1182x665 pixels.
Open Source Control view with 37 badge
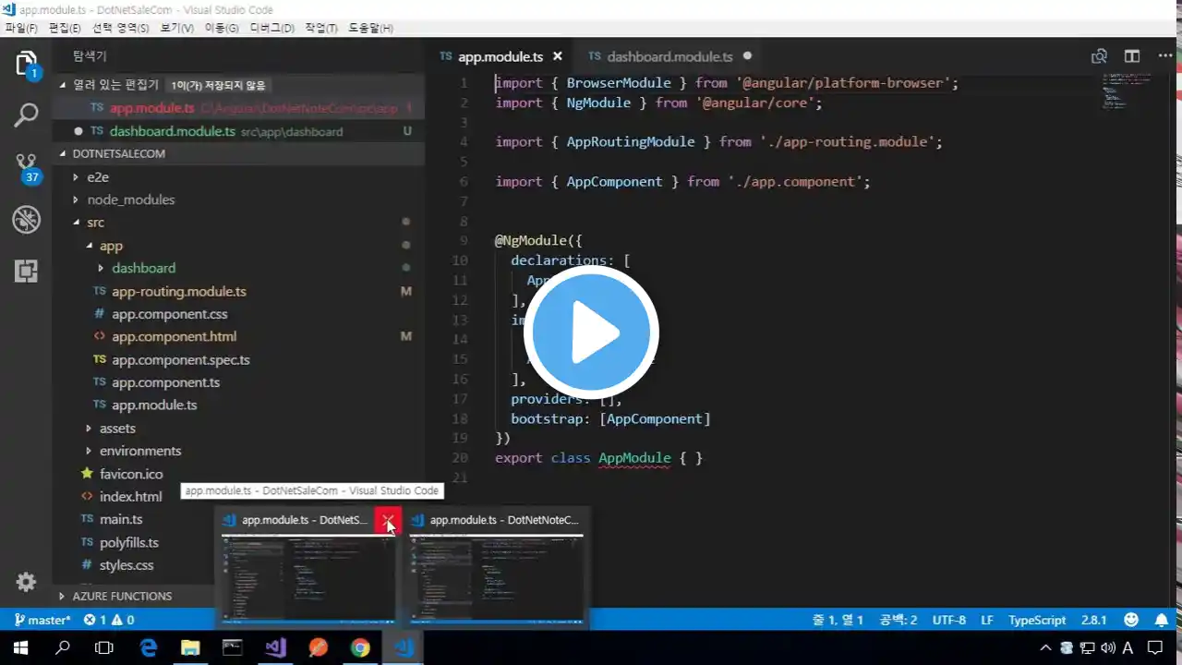[26, 167]
